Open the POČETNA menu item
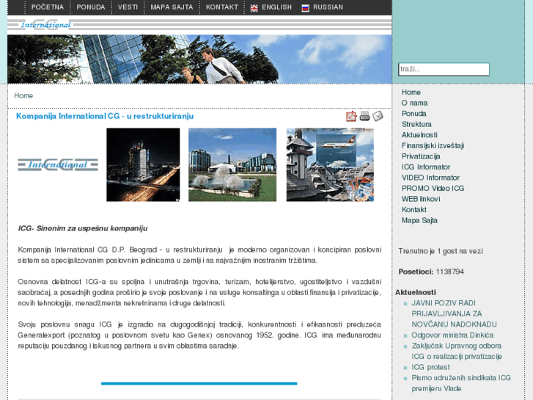Image resolution: width=533 pixels, height=400 pixels. [47, 7]
